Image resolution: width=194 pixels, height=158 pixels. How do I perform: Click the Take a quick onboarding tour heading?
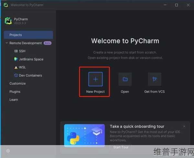[x=137, y=126]
